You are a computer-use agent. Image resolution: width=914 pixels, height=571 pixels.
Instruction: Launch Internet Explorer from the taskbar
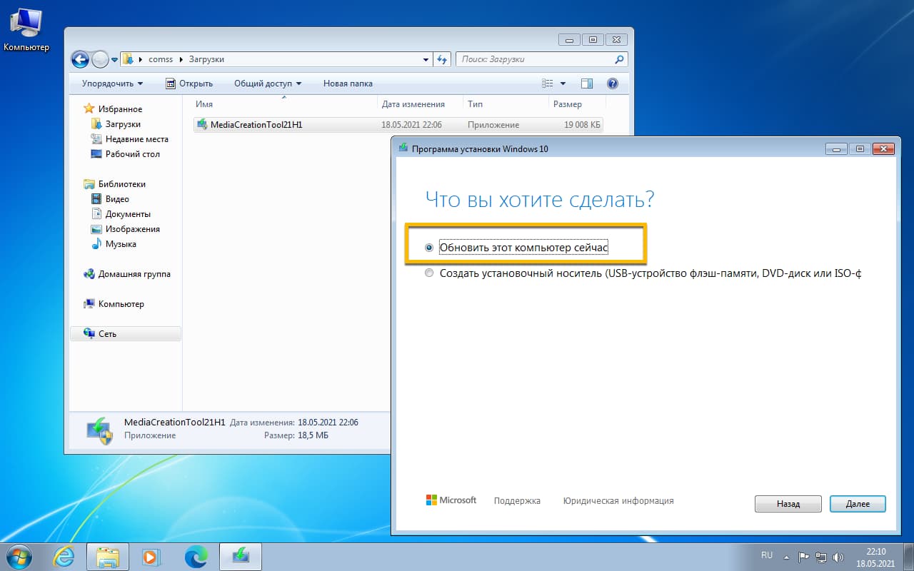tap(64, 556)
